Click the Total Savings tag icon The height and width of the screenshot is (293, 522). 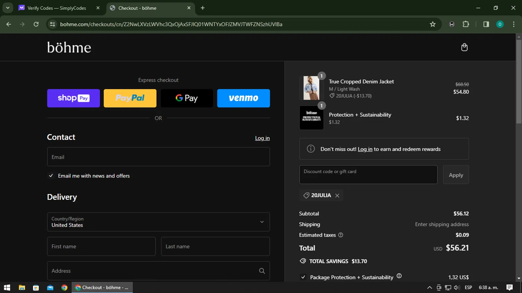[x=303, y=261]
